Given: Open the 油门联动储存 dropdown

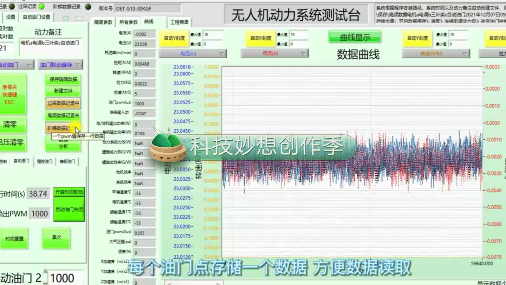Looking at the screenshot, I should coord(60,65).
